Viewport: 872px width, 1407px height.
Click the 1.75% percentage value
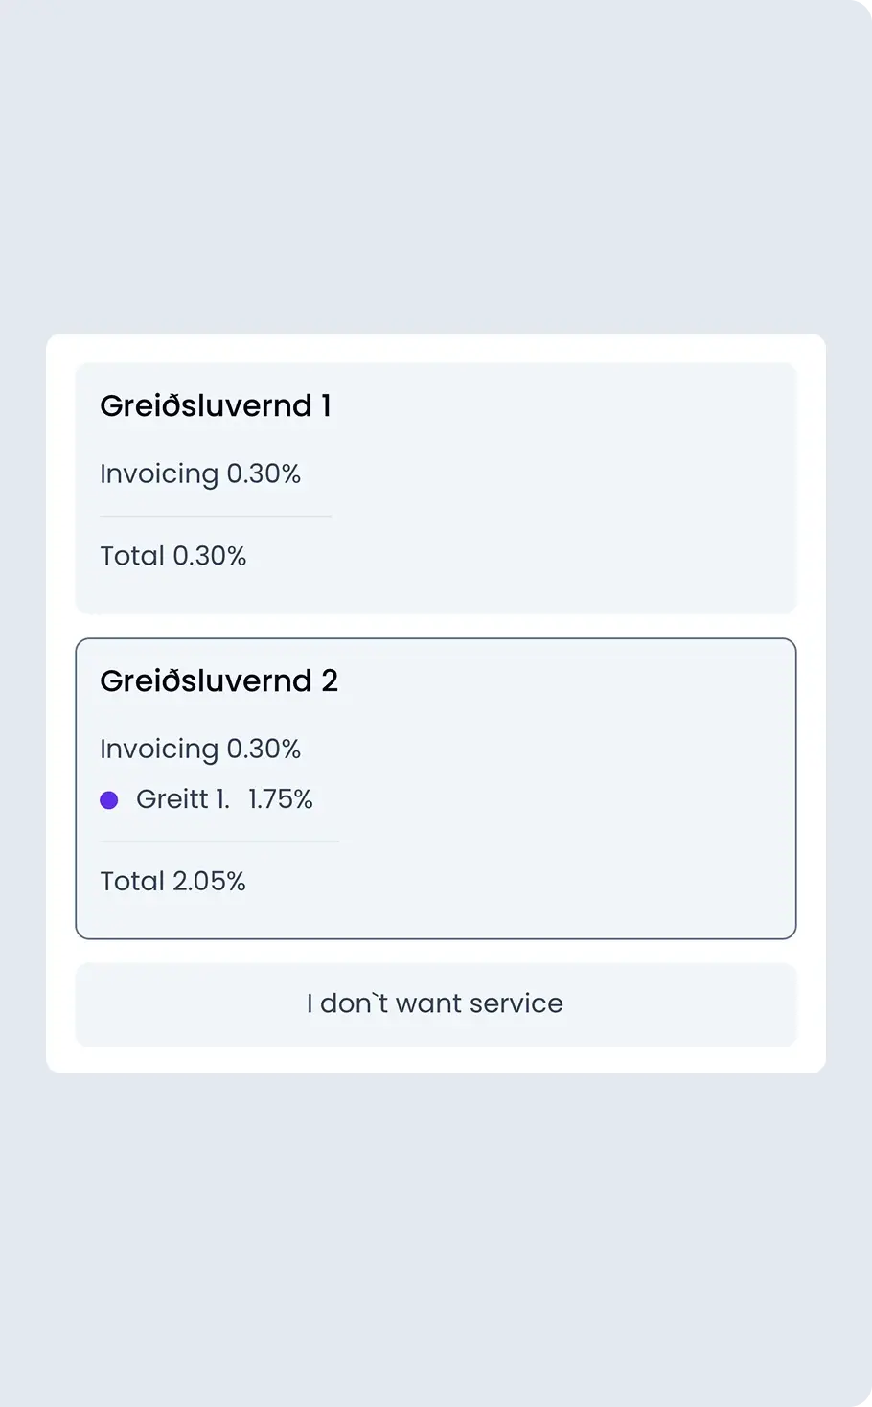(280, 798)
